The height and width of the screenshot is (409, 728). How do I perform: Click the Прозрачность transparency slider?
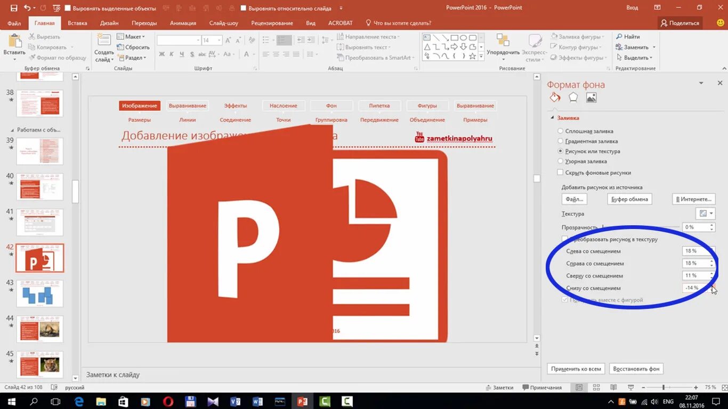pyautogui.click(x=641, y=227)
